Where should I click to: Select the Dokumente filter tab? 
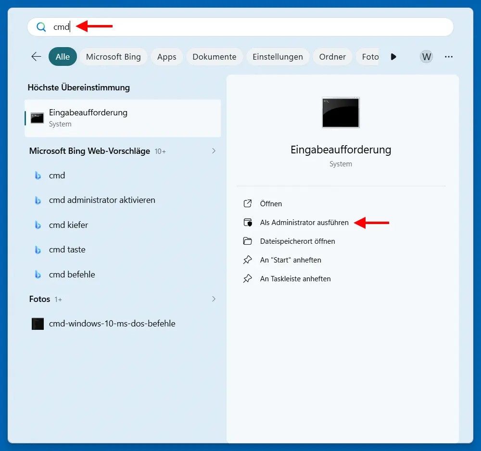pos(214,57)
